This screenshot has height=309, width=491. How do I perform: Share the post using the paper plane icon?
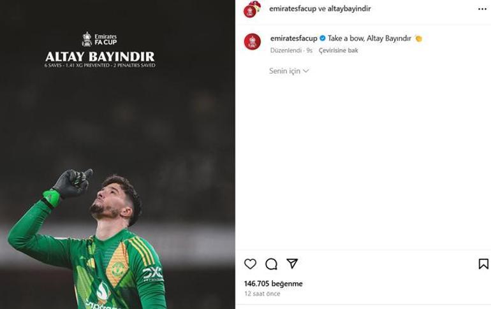292,264
